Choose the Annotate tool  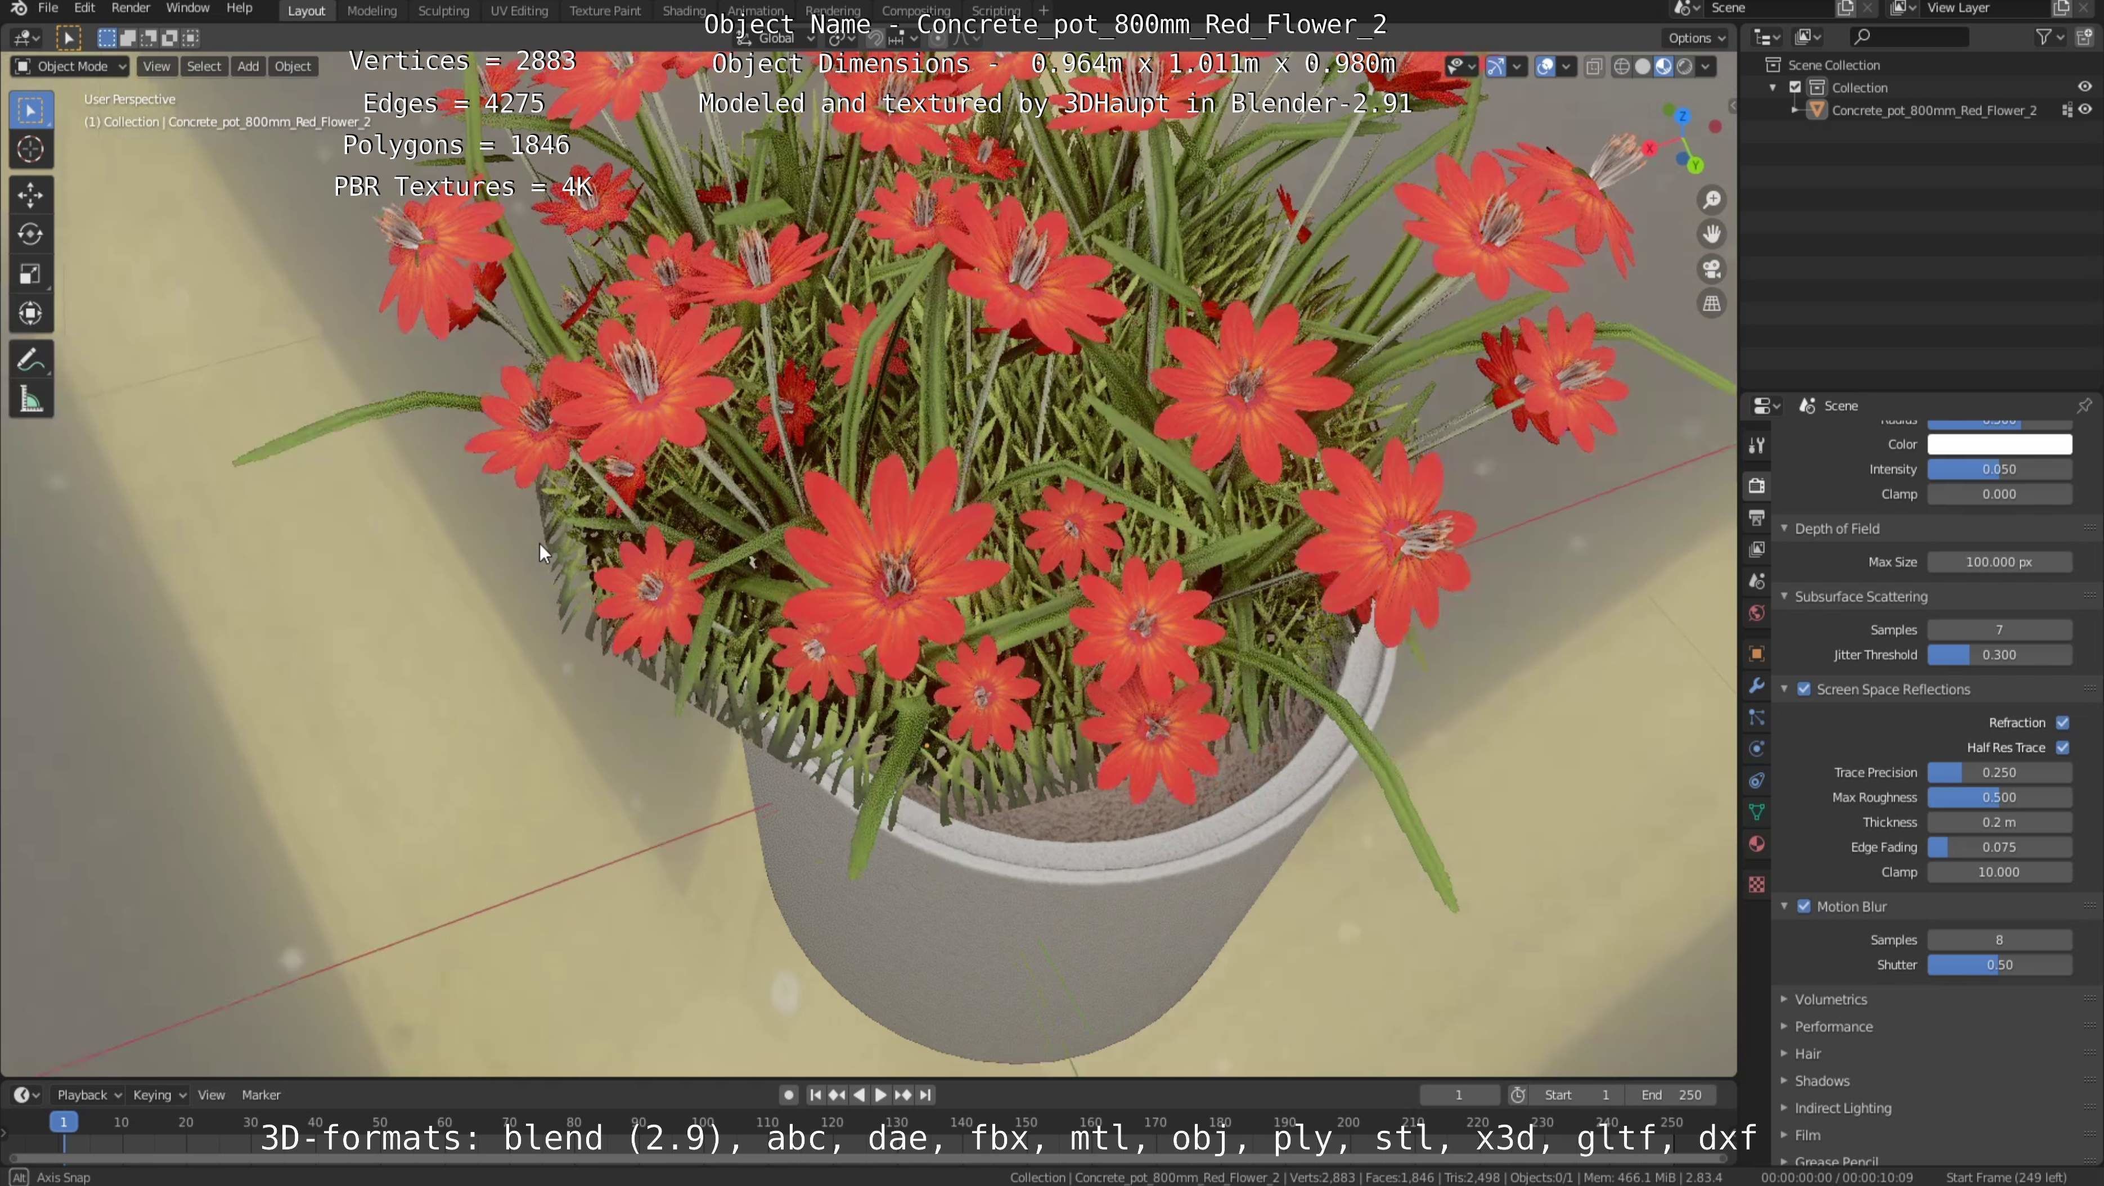pyautogui.click(x=30, y=359)
